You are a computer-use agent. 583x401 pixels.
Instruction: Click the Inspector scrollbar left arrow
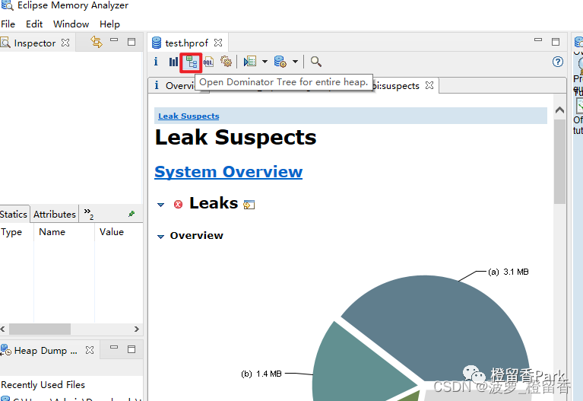(3, 329)
